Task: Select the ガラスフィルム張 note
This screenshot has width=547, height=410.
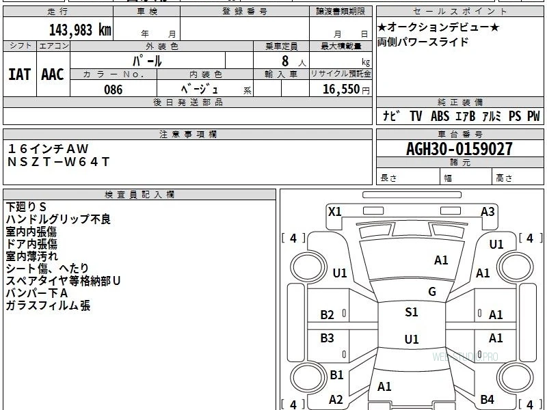Action: pos(48,305)
